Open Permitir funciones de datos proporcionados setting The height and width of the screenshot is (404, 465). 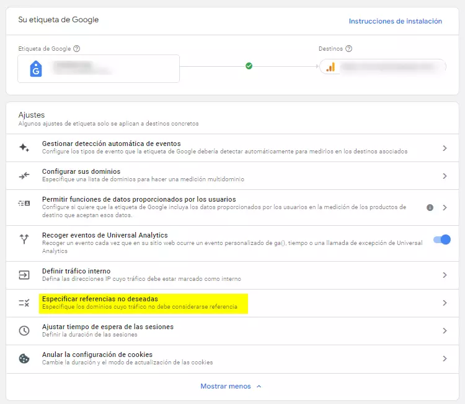(232, 207)
